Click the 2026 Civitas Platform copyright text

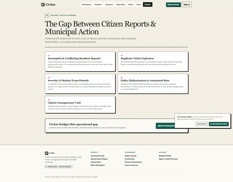71,177
